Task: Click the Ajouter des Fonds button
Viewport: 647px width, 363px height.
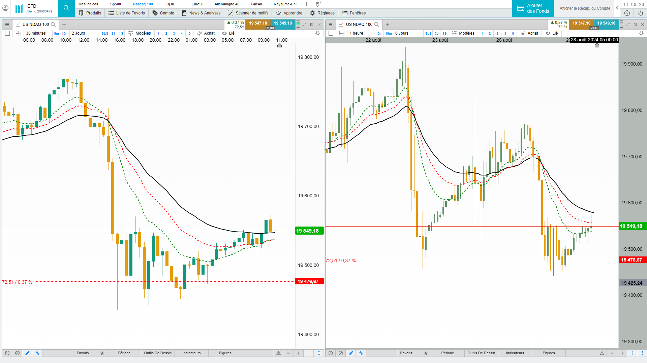Action: pos(533,8)
